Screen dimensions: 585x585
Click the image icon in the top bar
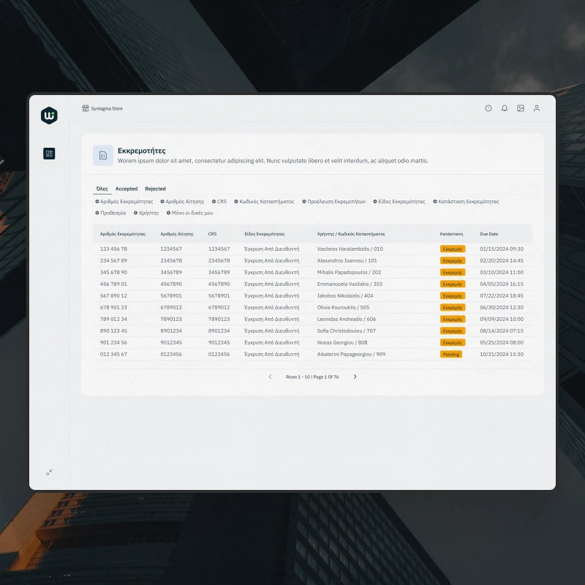[521, 108]
